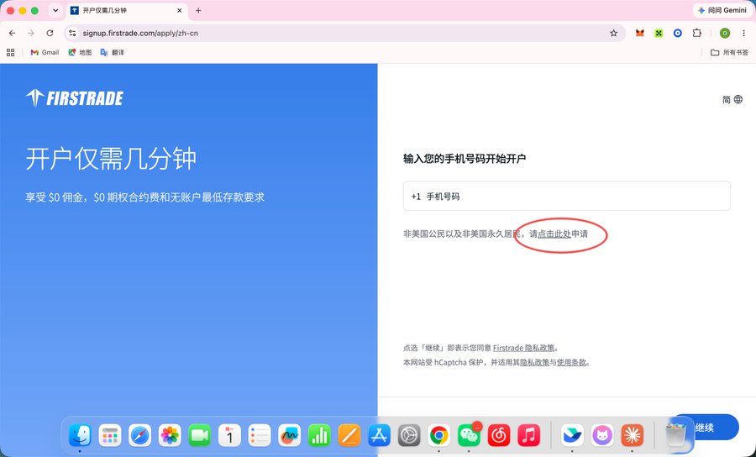
Task: Focus the 手机号码 input field
Action: [566, 196]
